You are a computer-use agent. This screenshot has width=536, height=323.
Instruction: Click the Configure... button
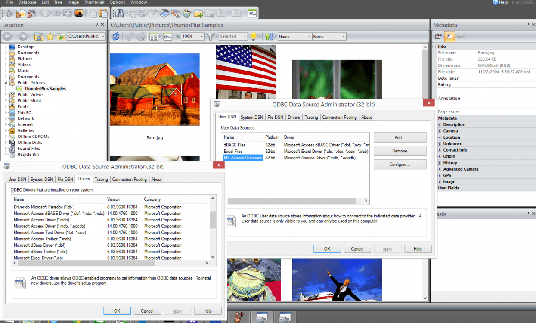pos(400,164)
